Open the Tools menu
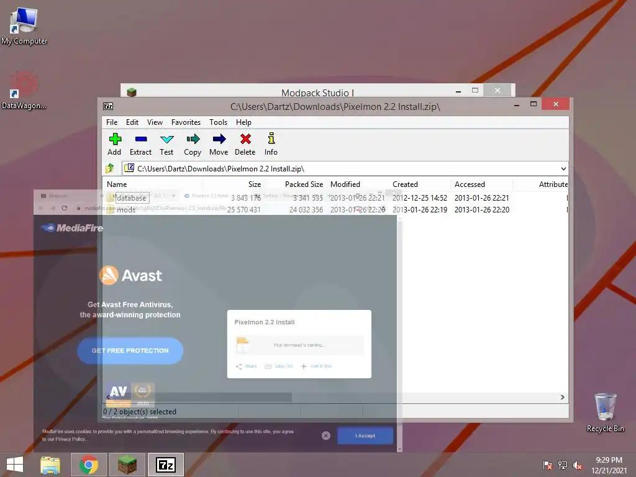 [218, 122]
